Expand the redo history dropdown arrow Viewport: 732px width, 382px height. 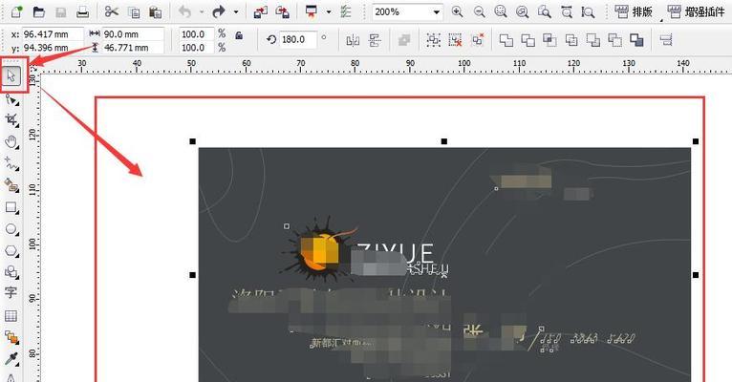pos(236,11)
